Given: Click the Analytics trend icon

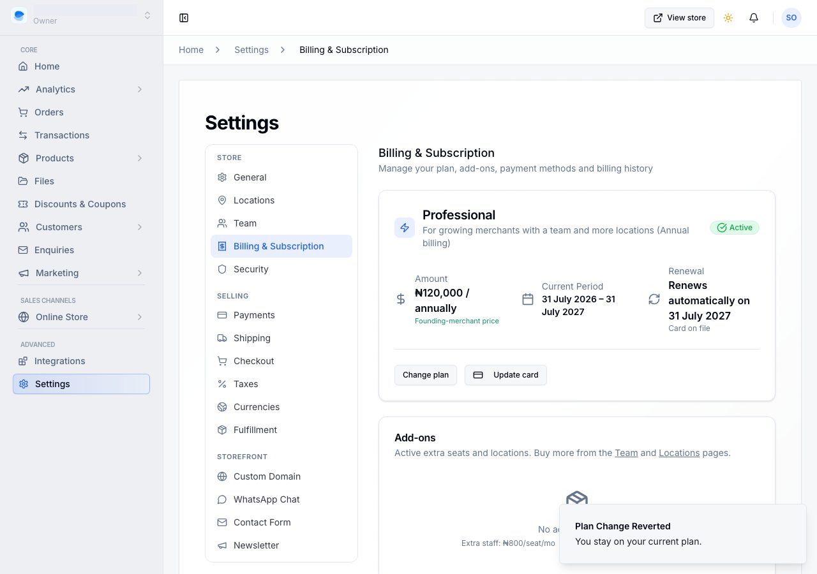Looking at the screenshot, I should point(24,89).
